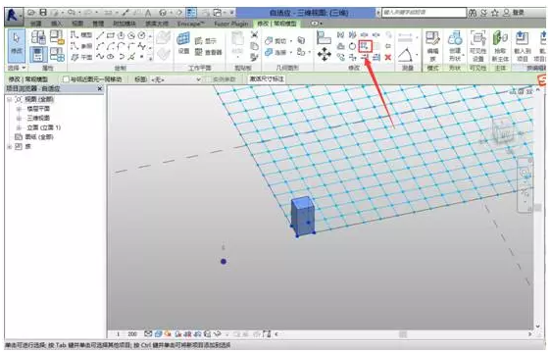Click the viewport horizontal scrollbar thumb
551x353 pixels.
(x=403, y=334)
